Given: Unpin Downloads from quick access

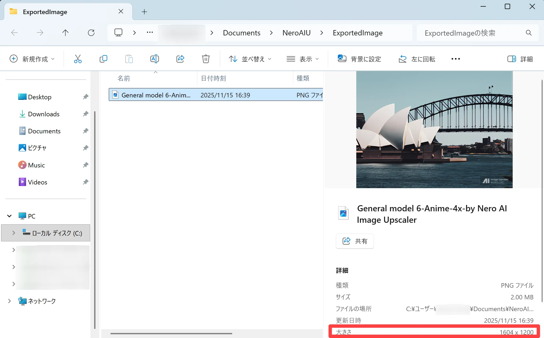Looking at the screenshot, I should (85, 114).
